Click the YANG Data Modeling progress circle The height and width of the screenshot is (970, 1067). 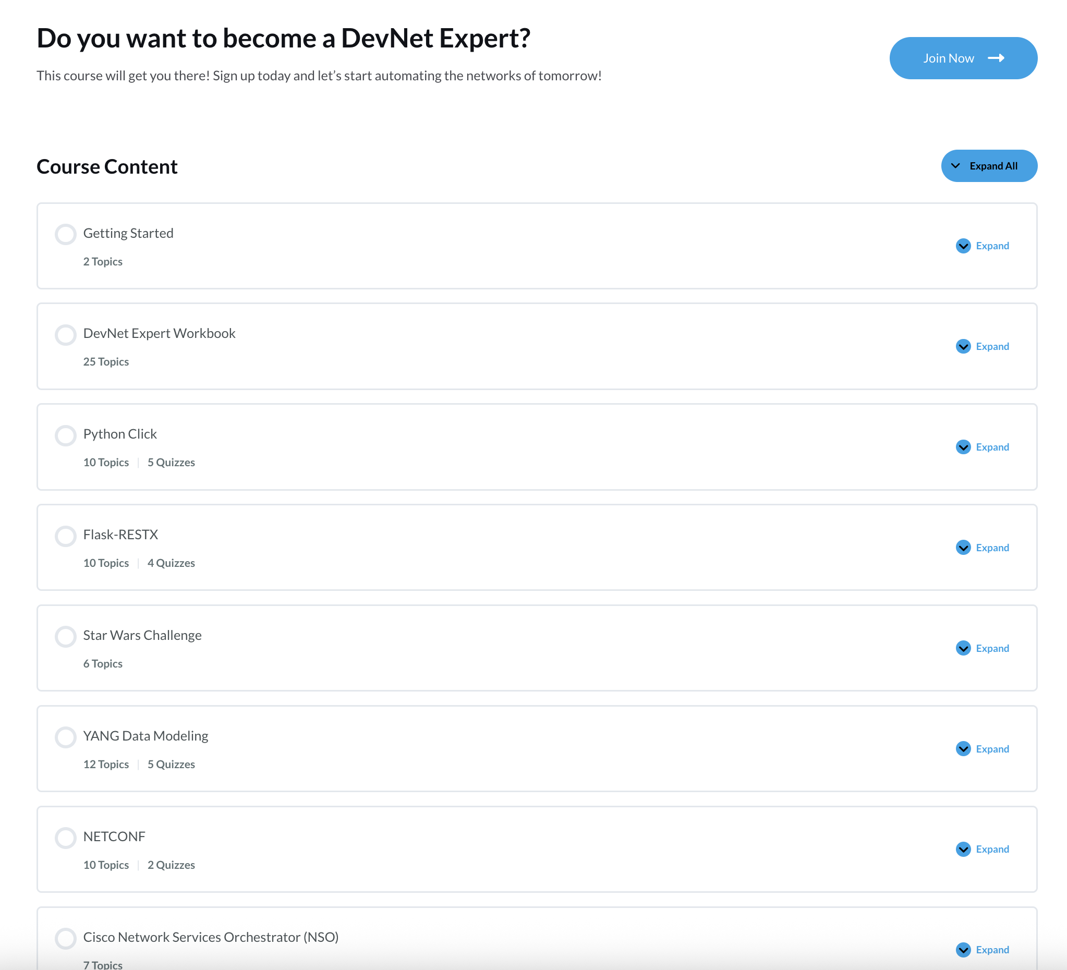pos(66,737)
